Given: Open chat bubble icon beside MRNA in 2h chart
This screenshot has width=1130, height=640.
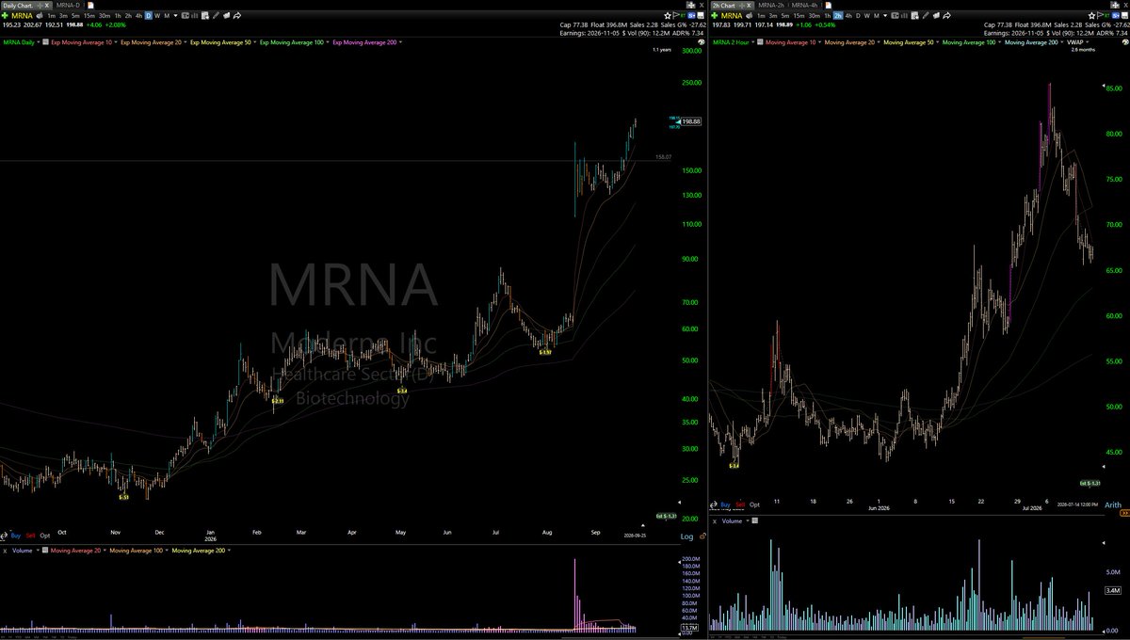Looking at the screenshot, I should [x=750, y=16].
